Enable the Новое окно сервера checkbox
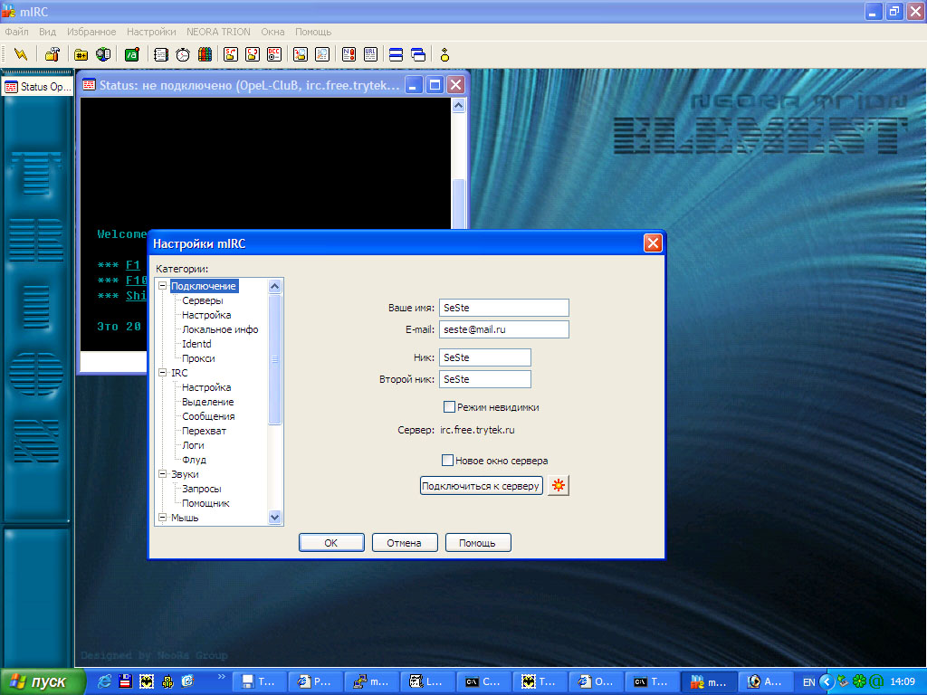 447,460
